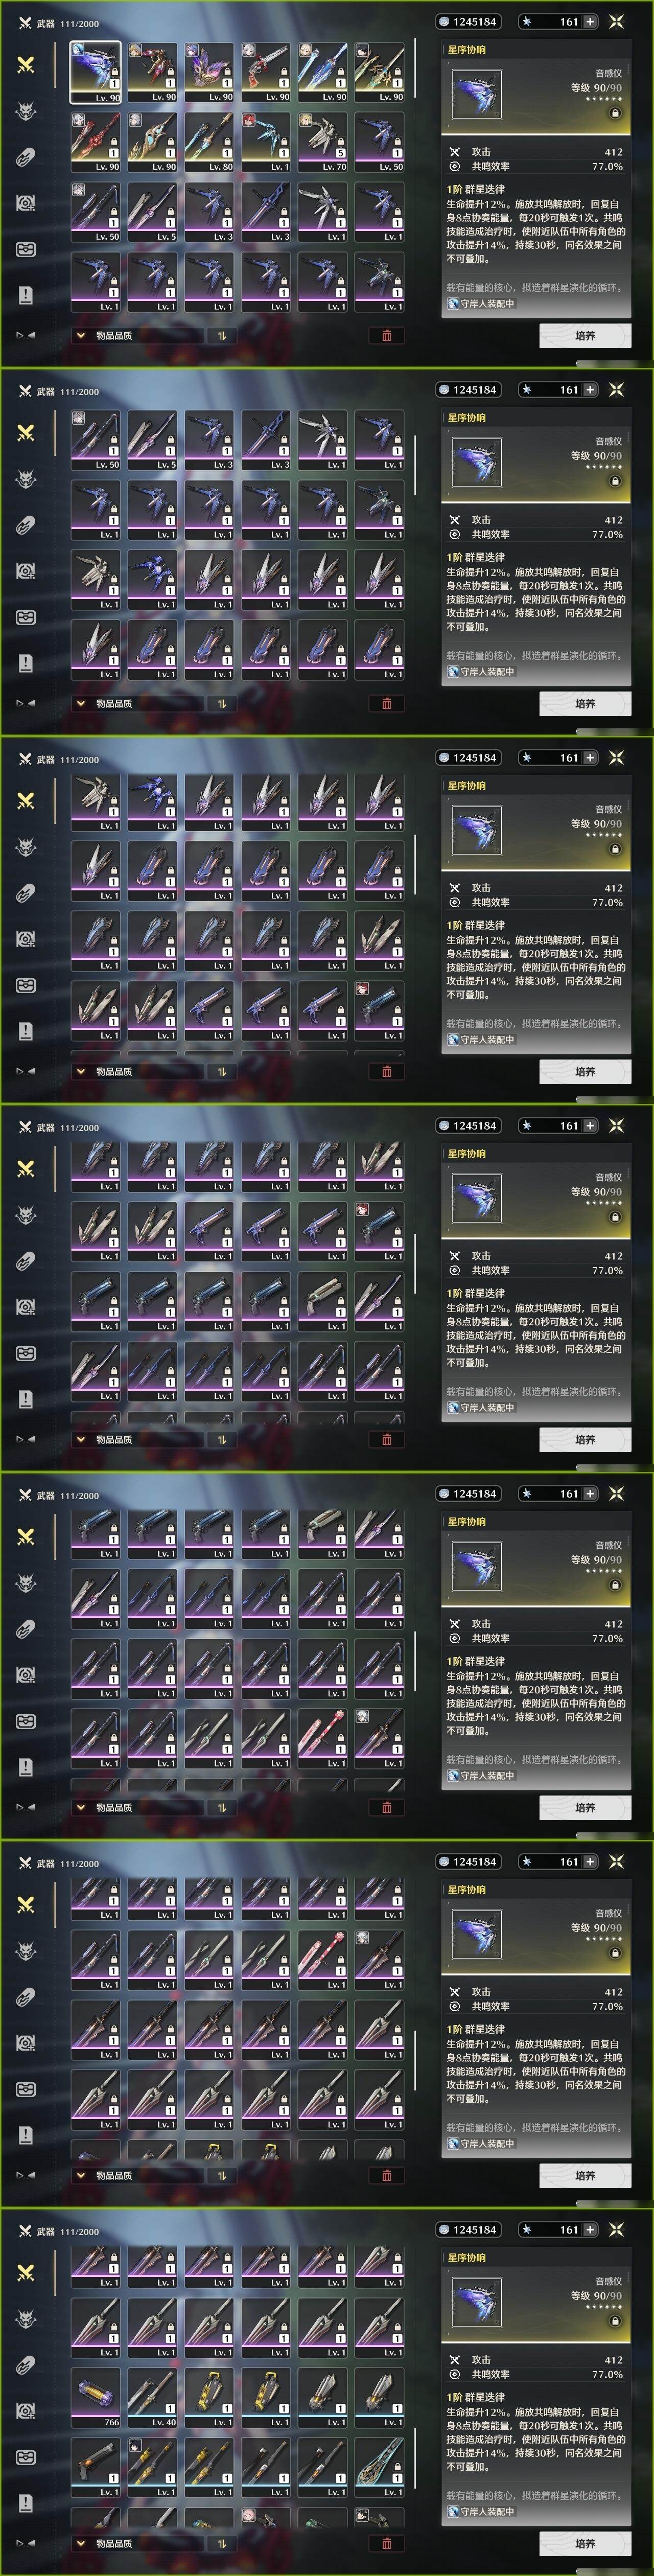Select the Lv. 70 weapon thumbnail
Image resolution: width=654 pixels, height=2576 pixels.
322,141
